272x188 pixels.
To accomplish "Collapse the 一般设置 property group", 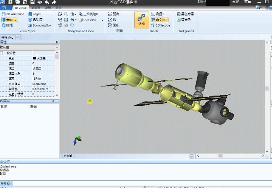I will point(2,53).
